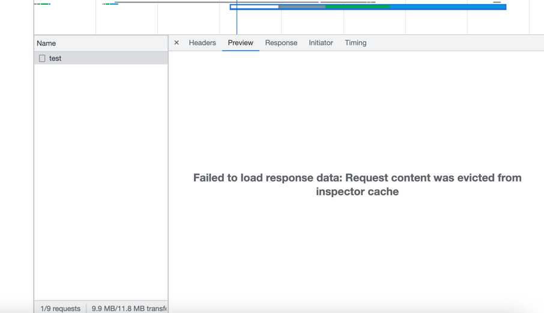Close the request details pane

(x=177, y=43)
